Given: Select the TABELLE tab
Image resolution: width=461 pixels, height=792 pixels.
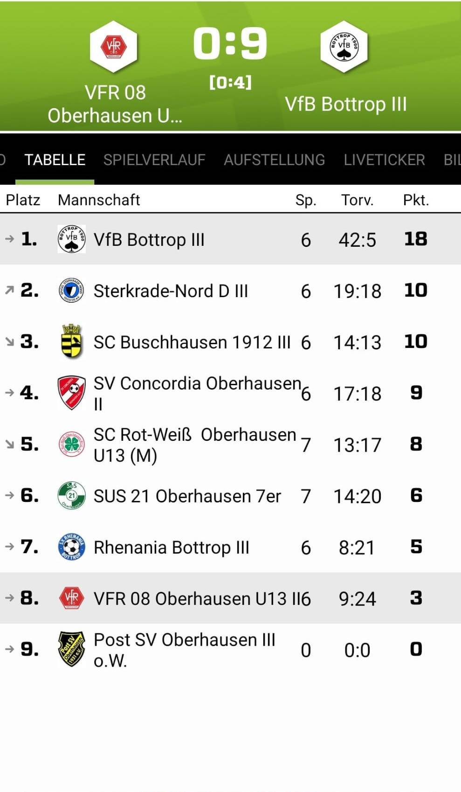Looking at the screenshot, I should click(55, 160).
